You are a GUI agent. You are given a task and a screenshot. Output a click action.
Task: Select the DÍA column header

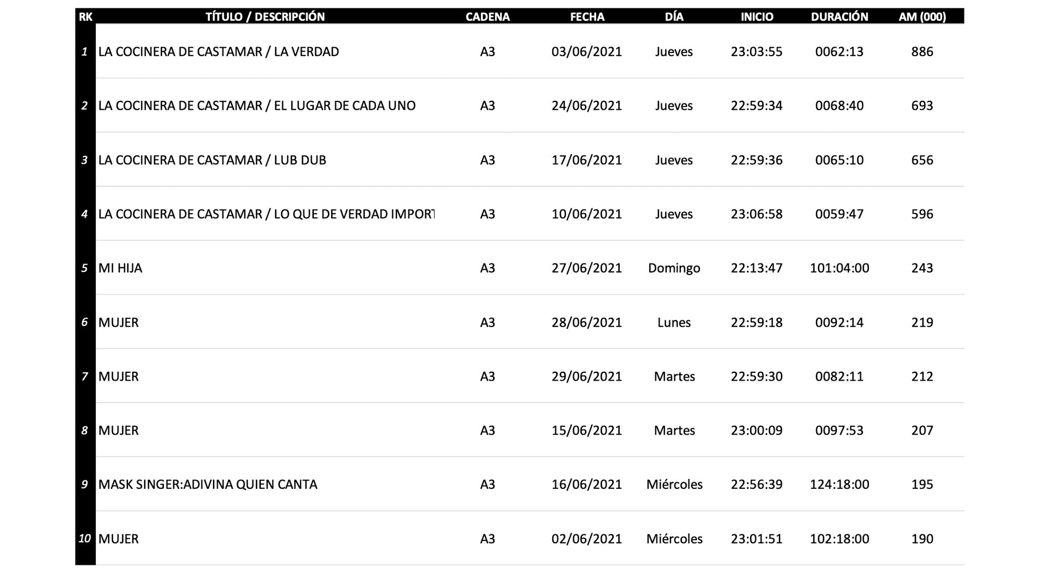point(674,17)
